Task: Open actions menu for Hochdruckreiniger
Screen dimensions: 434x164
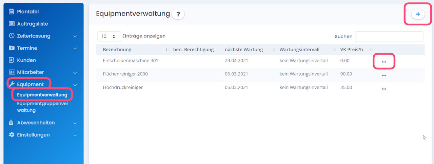Action: click(x=384, y=89)
